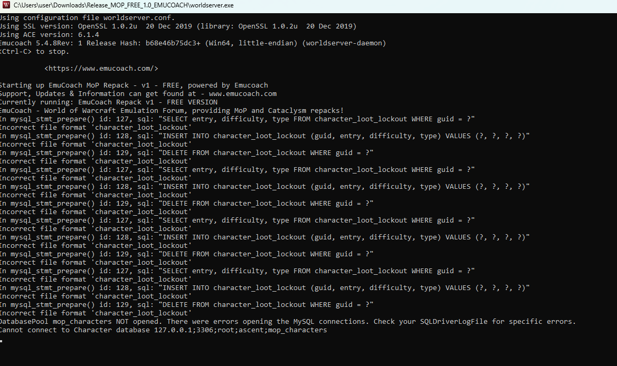Click the blinking console cursor below the output
Image resolution: width=617 pixels, height=366 pixels.
[x=1, y=341]
